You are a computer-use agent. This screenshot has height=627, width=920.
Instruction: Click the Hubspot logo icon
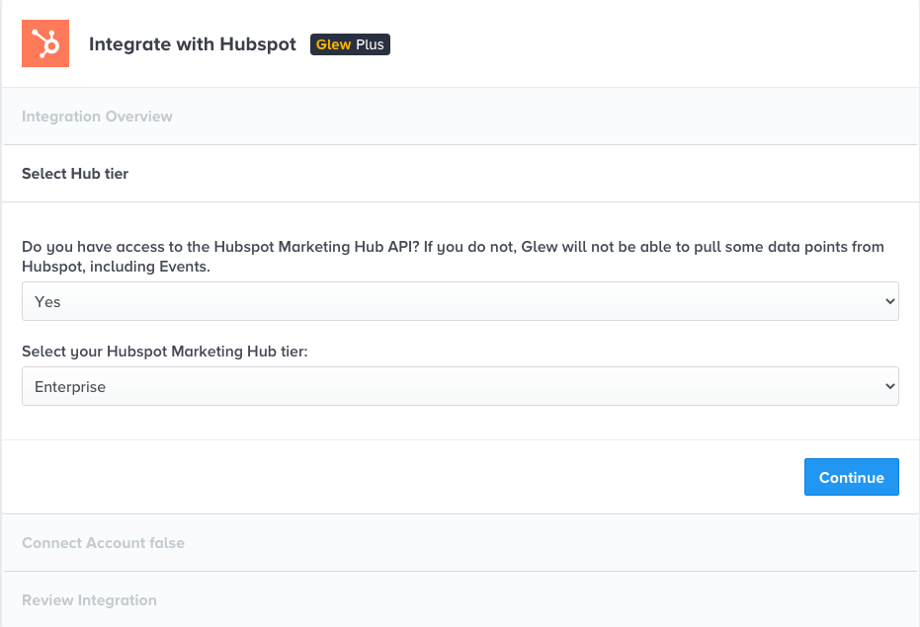(x=45, y=43)
